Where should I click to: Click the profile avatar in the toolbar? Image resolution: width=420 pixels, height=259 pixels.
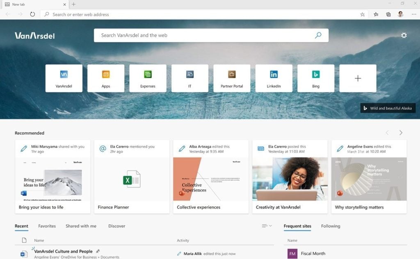400,14
